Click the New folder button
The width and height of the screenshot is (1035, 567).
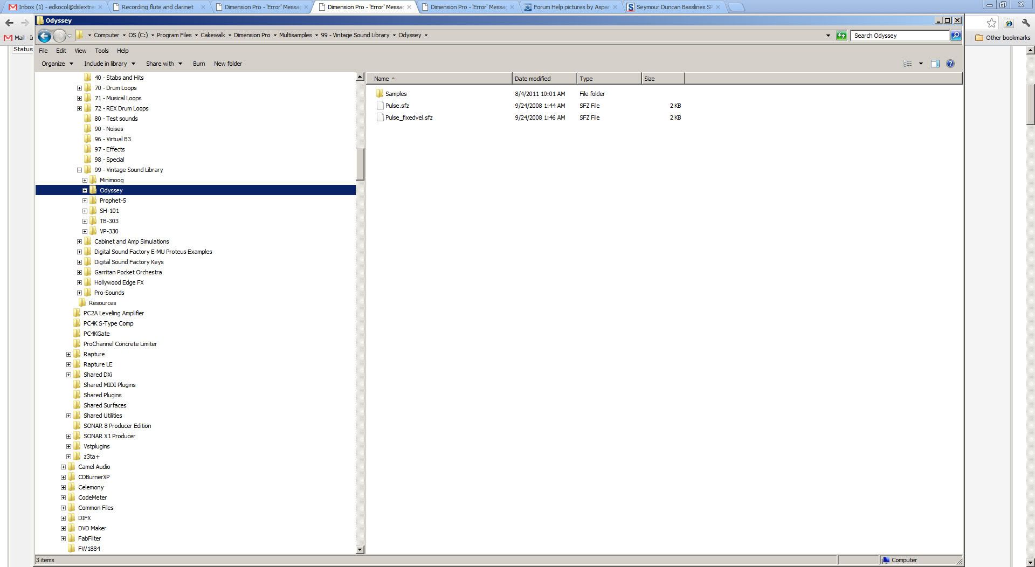227,64
